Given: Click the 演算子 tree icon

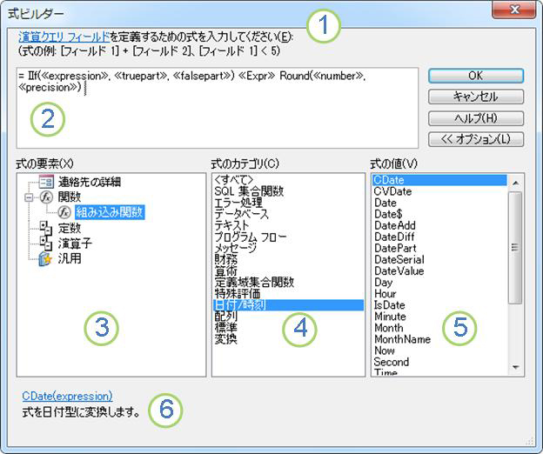Looking at the screenshot, I should point(46,243).
